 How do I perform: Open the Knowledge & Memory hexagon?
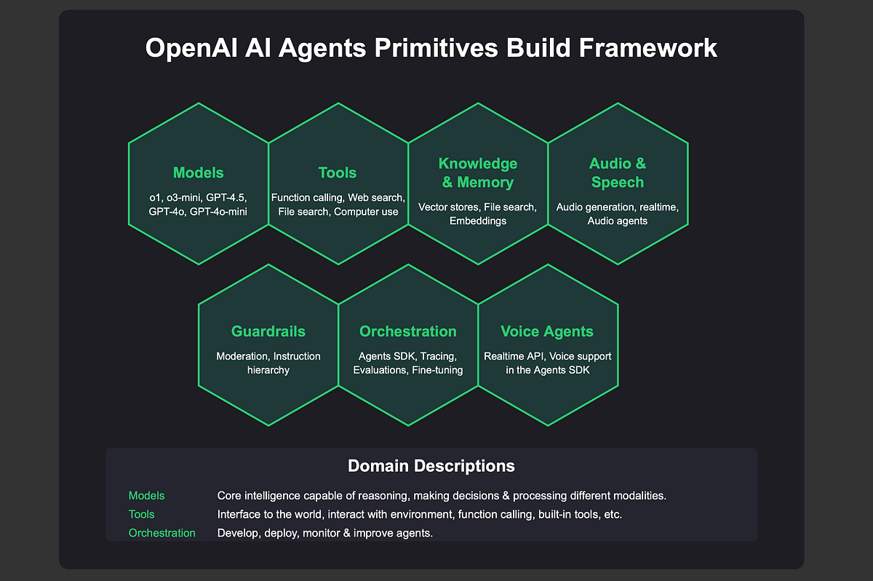tap(478, 183)
